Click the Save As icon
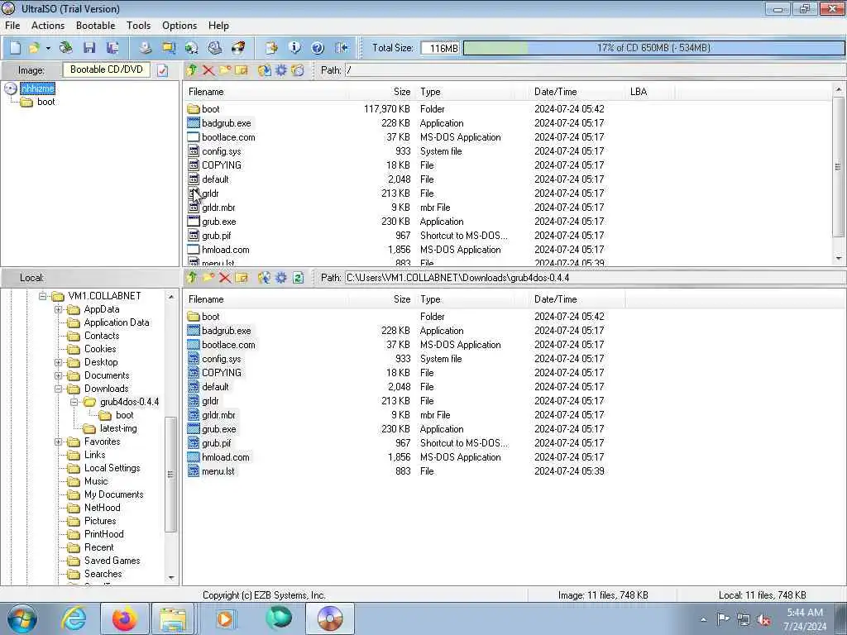This screenshot has height=635, width=847. pyautogui.click(x=112, y=48)
